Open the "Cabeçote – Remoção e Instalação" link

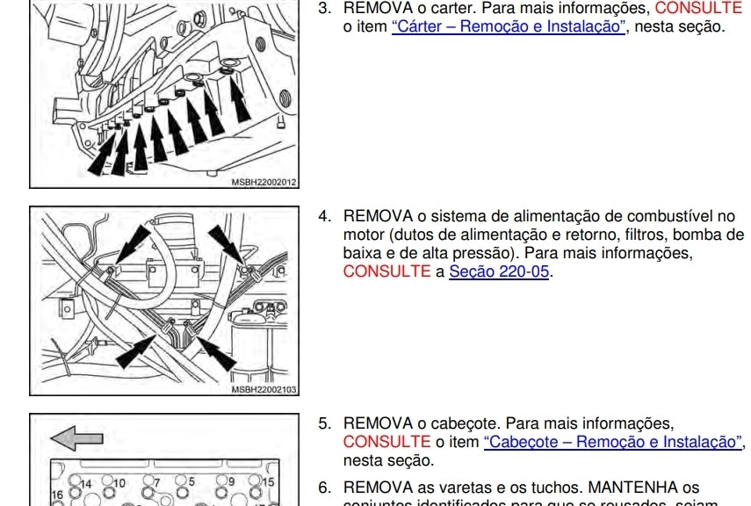(x=613, y=441)
